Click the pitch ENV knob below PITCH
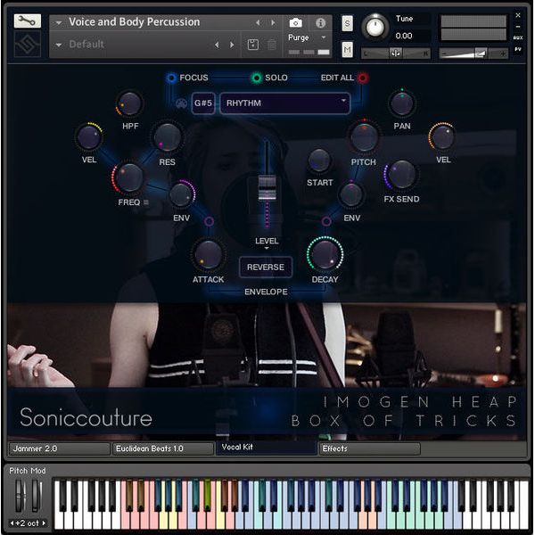Screen dimensions: 535x535 pyautogui.click(x=351, y=194)
